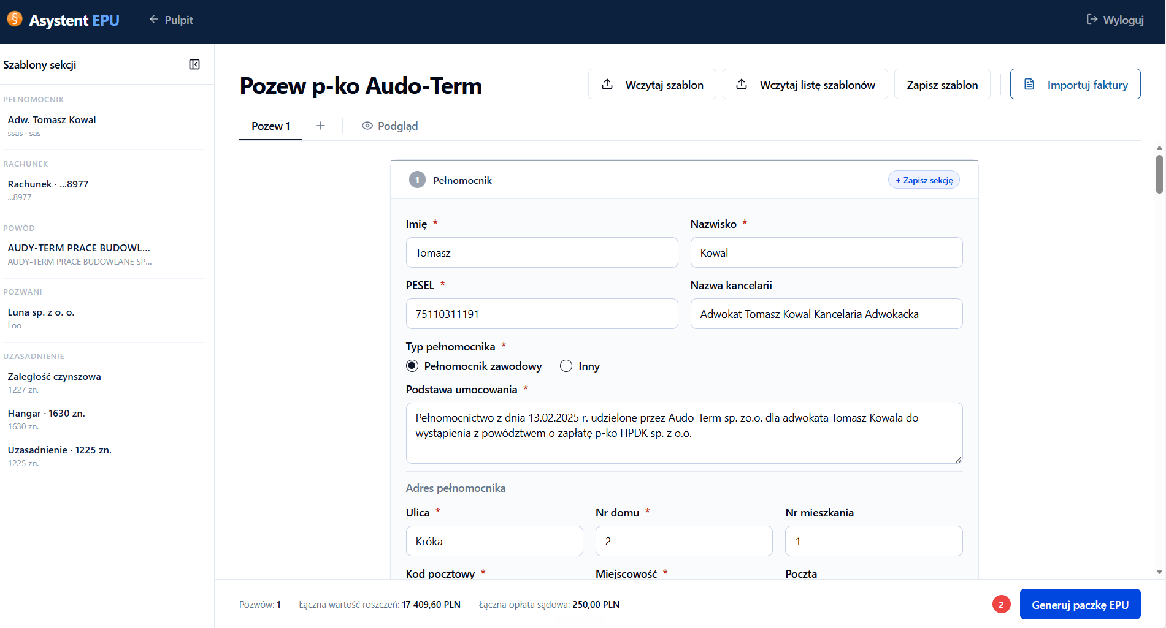
Task: Click the Generuj paczkę EPU button
Action: [1080, 605]
